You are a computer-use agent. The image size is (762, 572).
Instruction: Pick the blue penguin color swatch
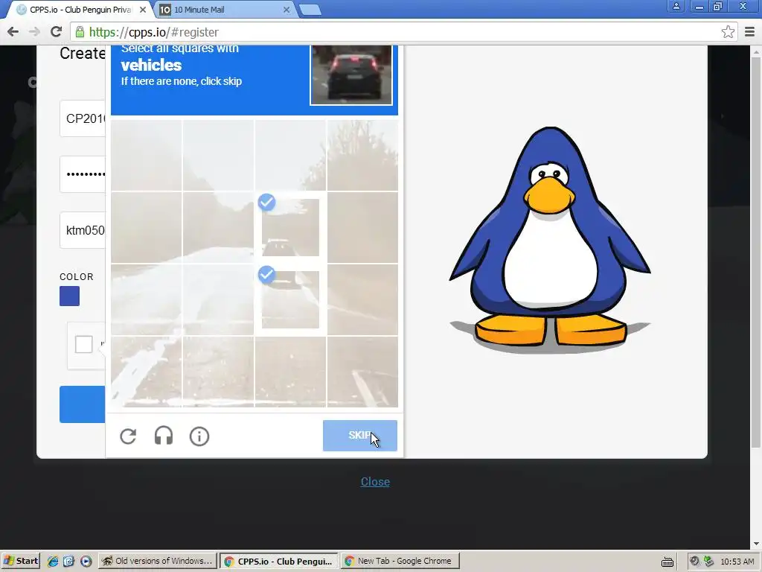coord(69,296)
